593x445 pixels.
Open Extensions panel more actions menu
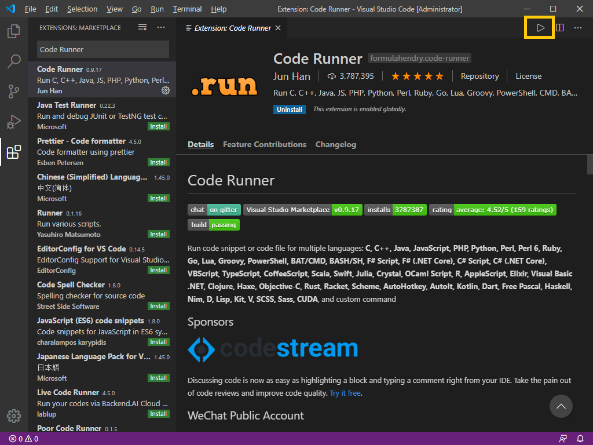161,28
